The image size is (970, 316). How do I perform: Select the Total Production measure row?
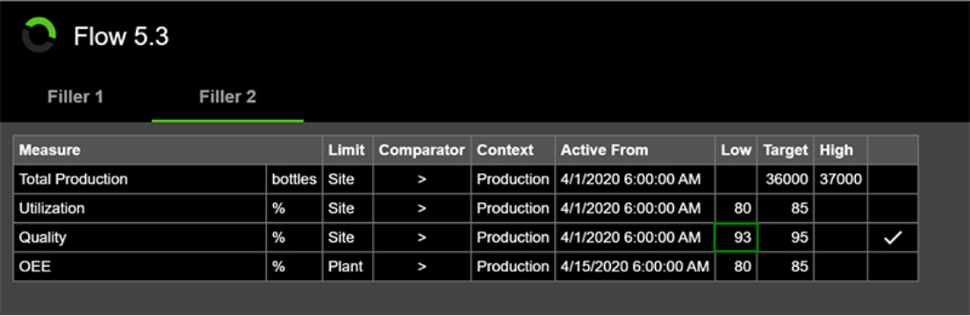point(465,179)
